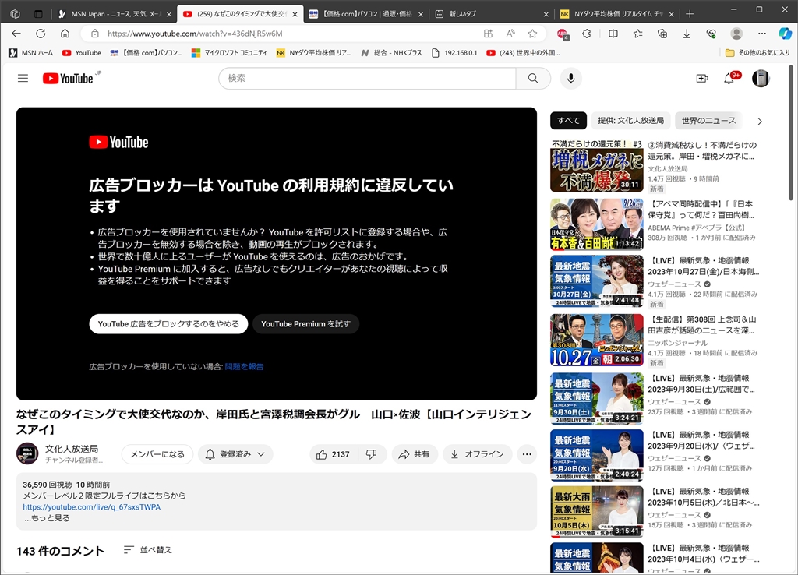The width and height of the screenshot is (798, 575).
Task: Click the 問題を報告 link
Action: coord(244,366)
